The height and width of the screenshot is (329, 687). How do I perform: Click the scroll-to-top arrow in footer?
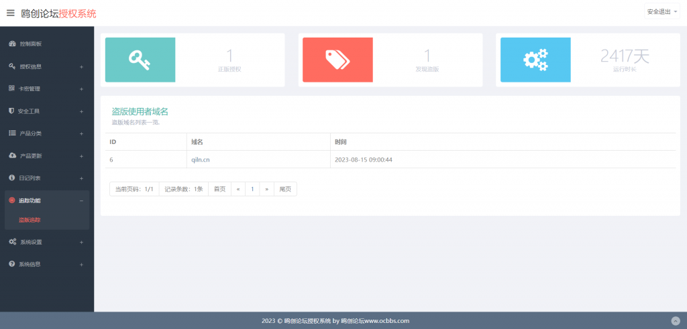(x=675, y=321)
